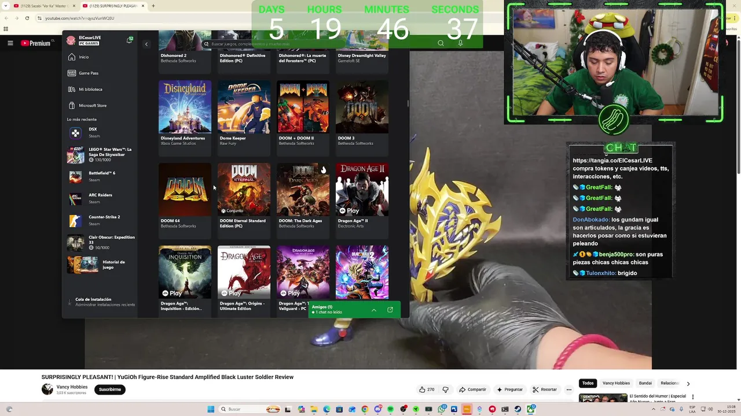Click the YouTube voice search microphone
Image resolution: width=741 pixels, height=416 pixels.
click(x=460, y=43)
